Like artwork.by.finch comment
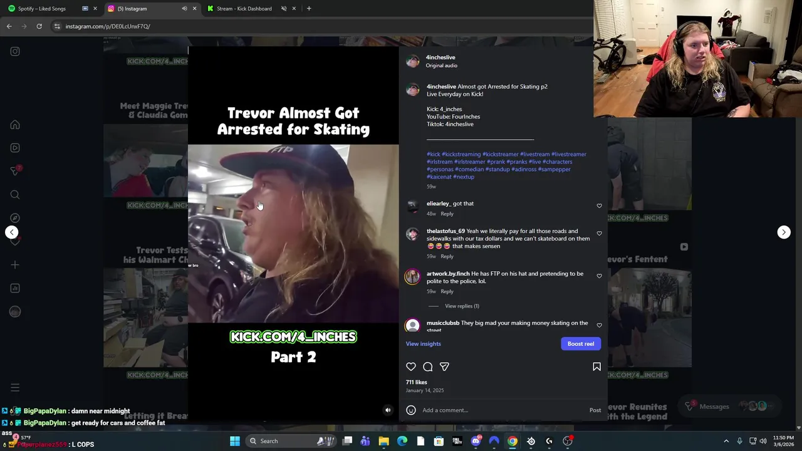The height and width of the screenshot is (451, 802). 599,276
